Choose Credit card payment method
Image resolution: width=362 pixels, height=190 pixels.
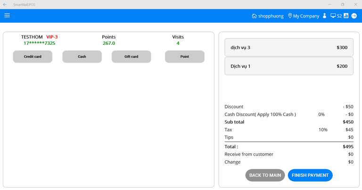[x=33, y=57]
